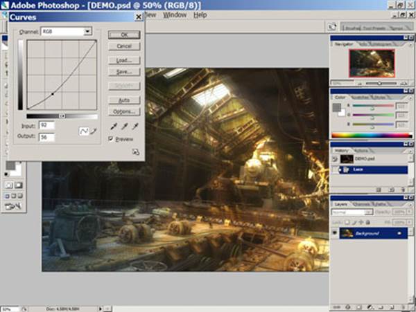Click the History new document from state icon
The height and width of the screenshot is (312, 416).
click(x=391, y=190)
